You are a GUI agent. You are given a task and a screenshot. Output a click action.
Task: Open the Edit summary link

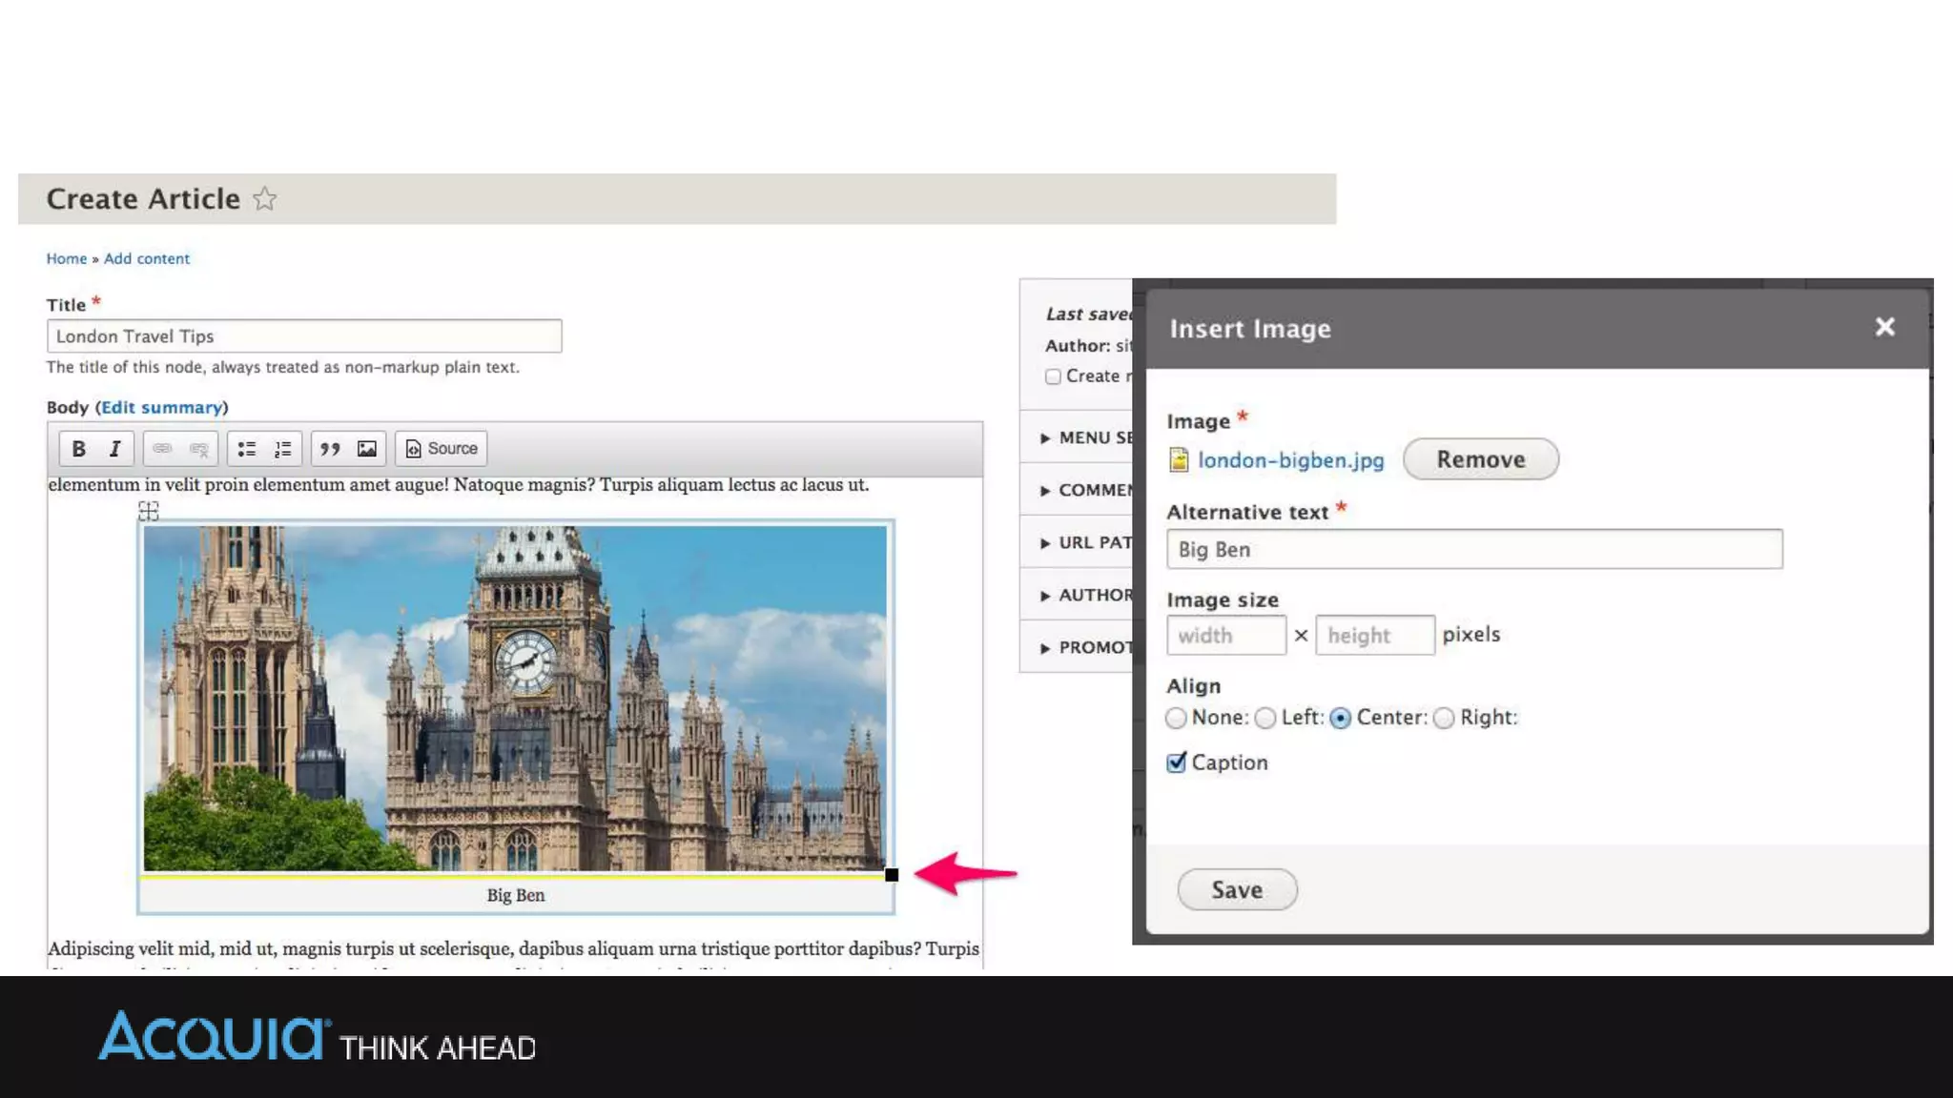coord(161,408)
